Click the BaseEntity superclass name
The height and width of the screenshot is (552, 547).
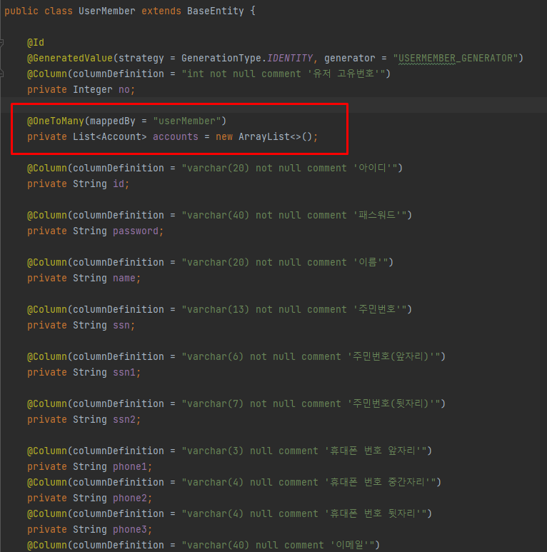[x=215, y=11]
